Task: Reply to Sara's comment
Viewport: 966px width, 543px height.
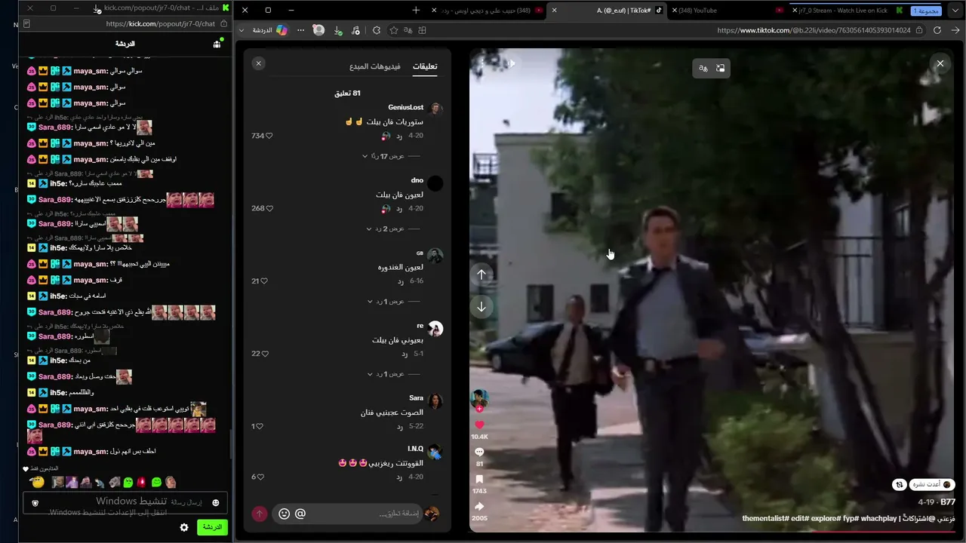Action: pos(401,426)
